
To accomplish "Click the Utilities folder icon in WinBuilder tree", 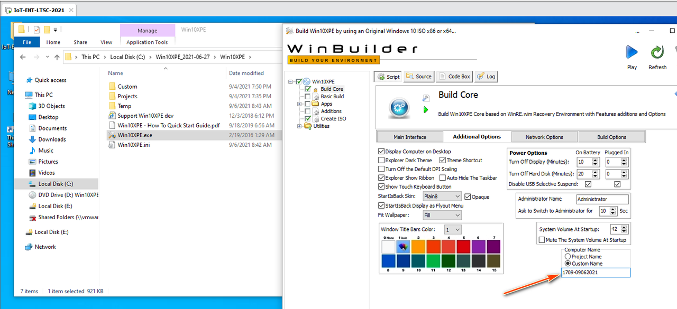I will point(307,126).
